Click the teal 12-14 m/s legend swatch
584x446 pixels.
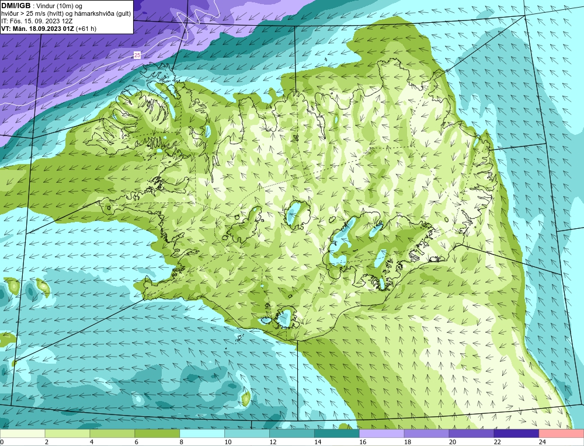(x=292, y=434)
